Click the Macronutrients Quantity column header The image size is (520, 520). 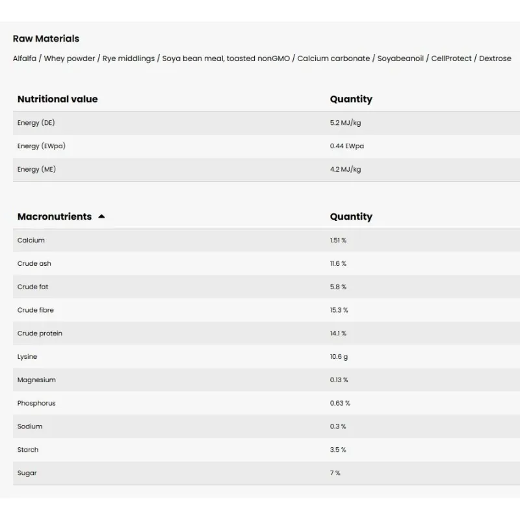click(351, 216)
